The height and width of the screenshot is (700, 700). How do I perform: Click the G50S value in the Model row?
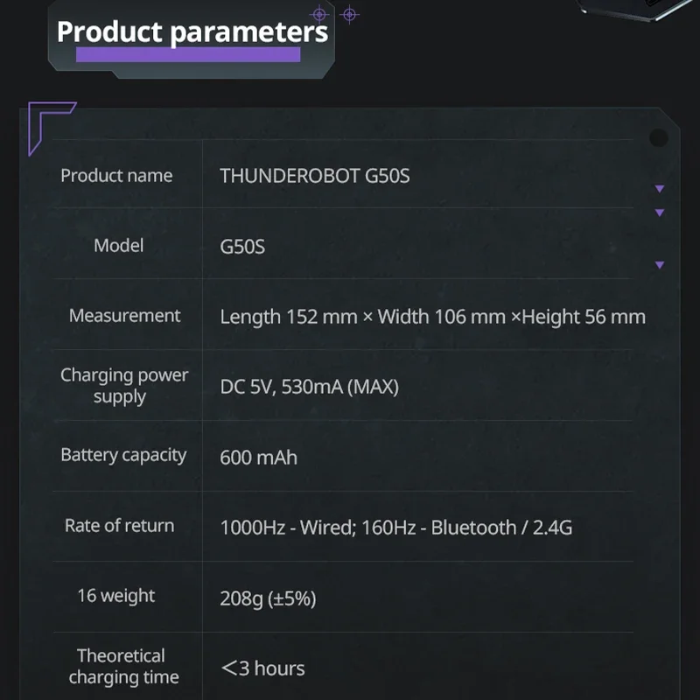242,247
